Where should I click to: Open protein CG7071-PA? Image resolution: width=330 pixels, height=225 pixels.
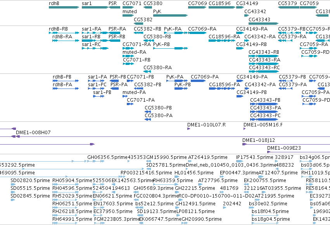click(141, 100)
